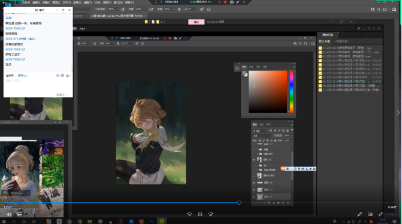Pick a shade in the orange color field
The height and width of the screenshot is (224, 402).
click(x=268, y=92)
